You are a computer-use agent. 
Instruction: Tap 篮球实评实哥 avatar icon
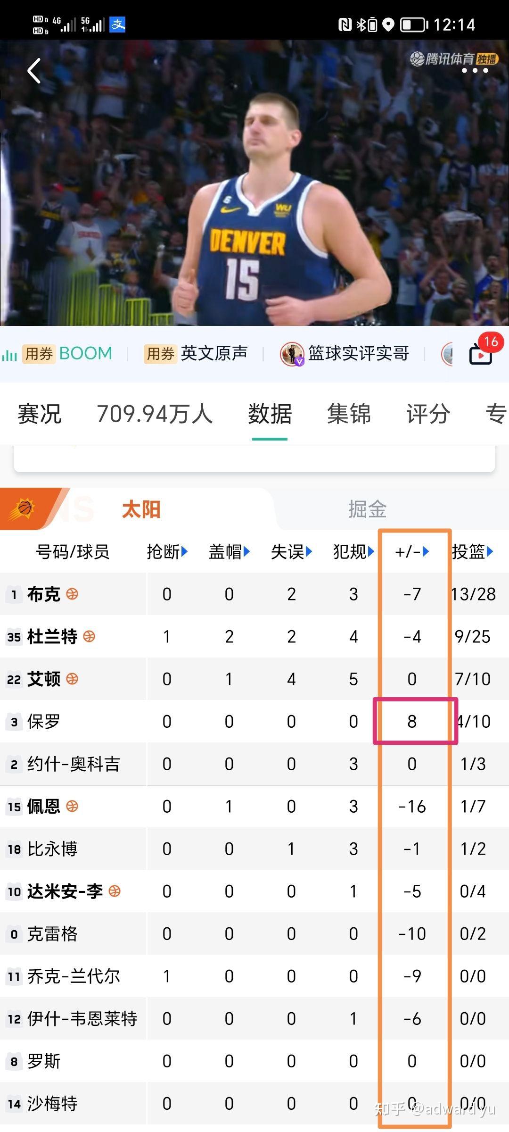point(292,354)
